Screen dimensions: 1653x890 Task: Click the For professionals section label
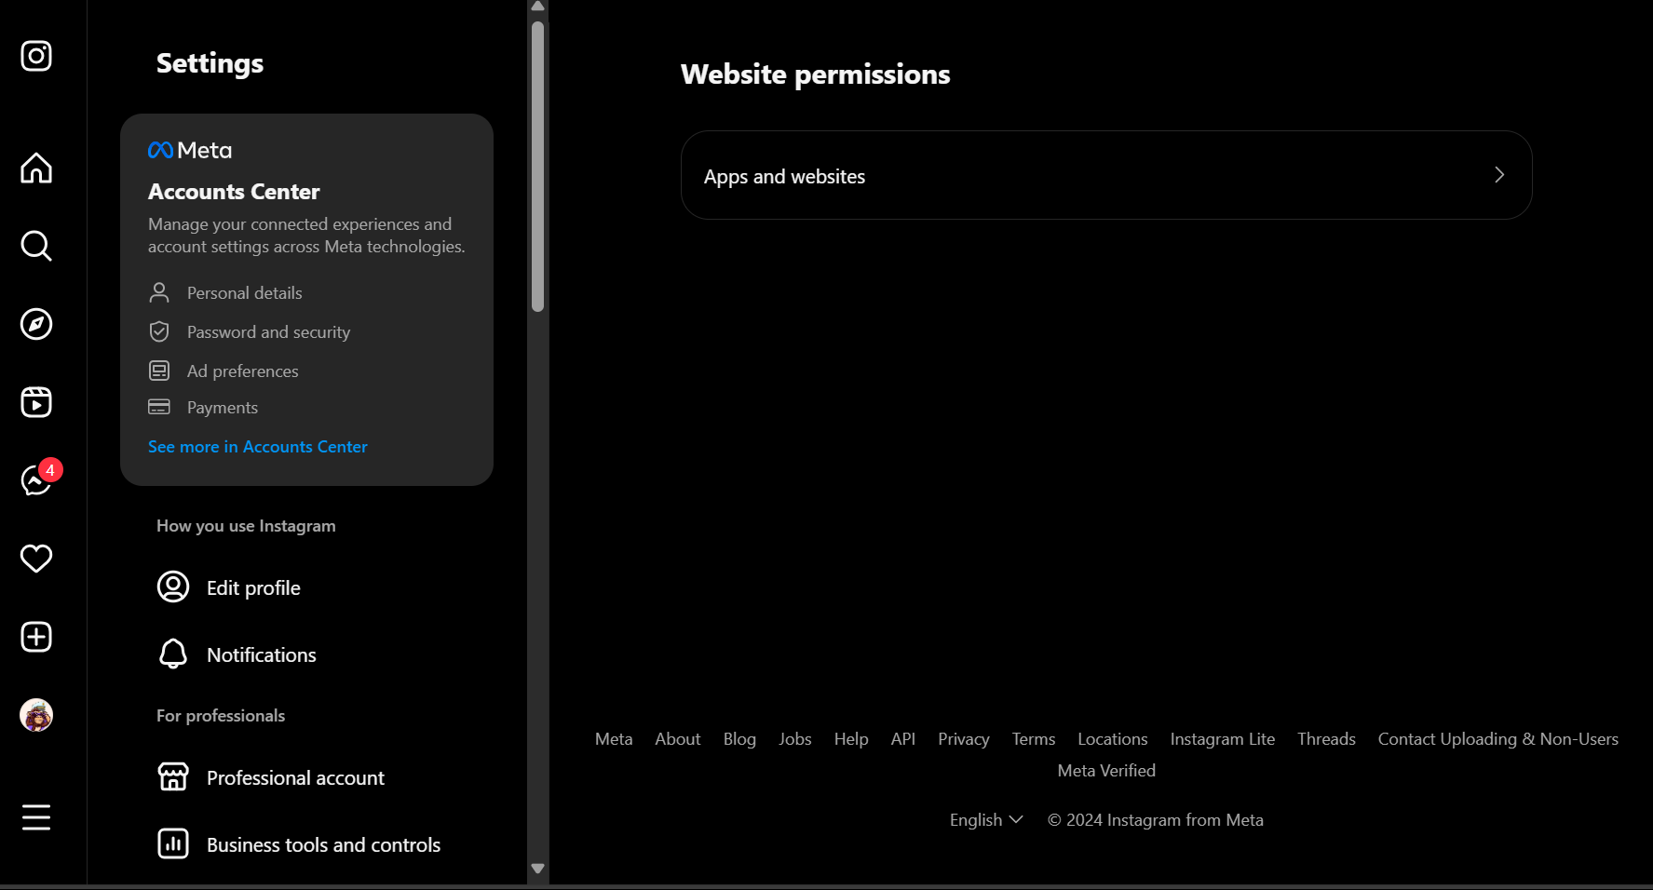pyautogui.click(x=221, y=716)
